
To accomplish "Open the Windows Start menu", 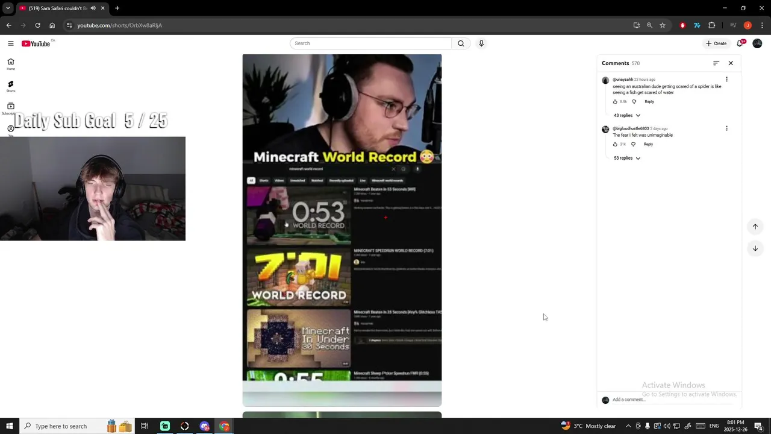I will pos(9,426).
